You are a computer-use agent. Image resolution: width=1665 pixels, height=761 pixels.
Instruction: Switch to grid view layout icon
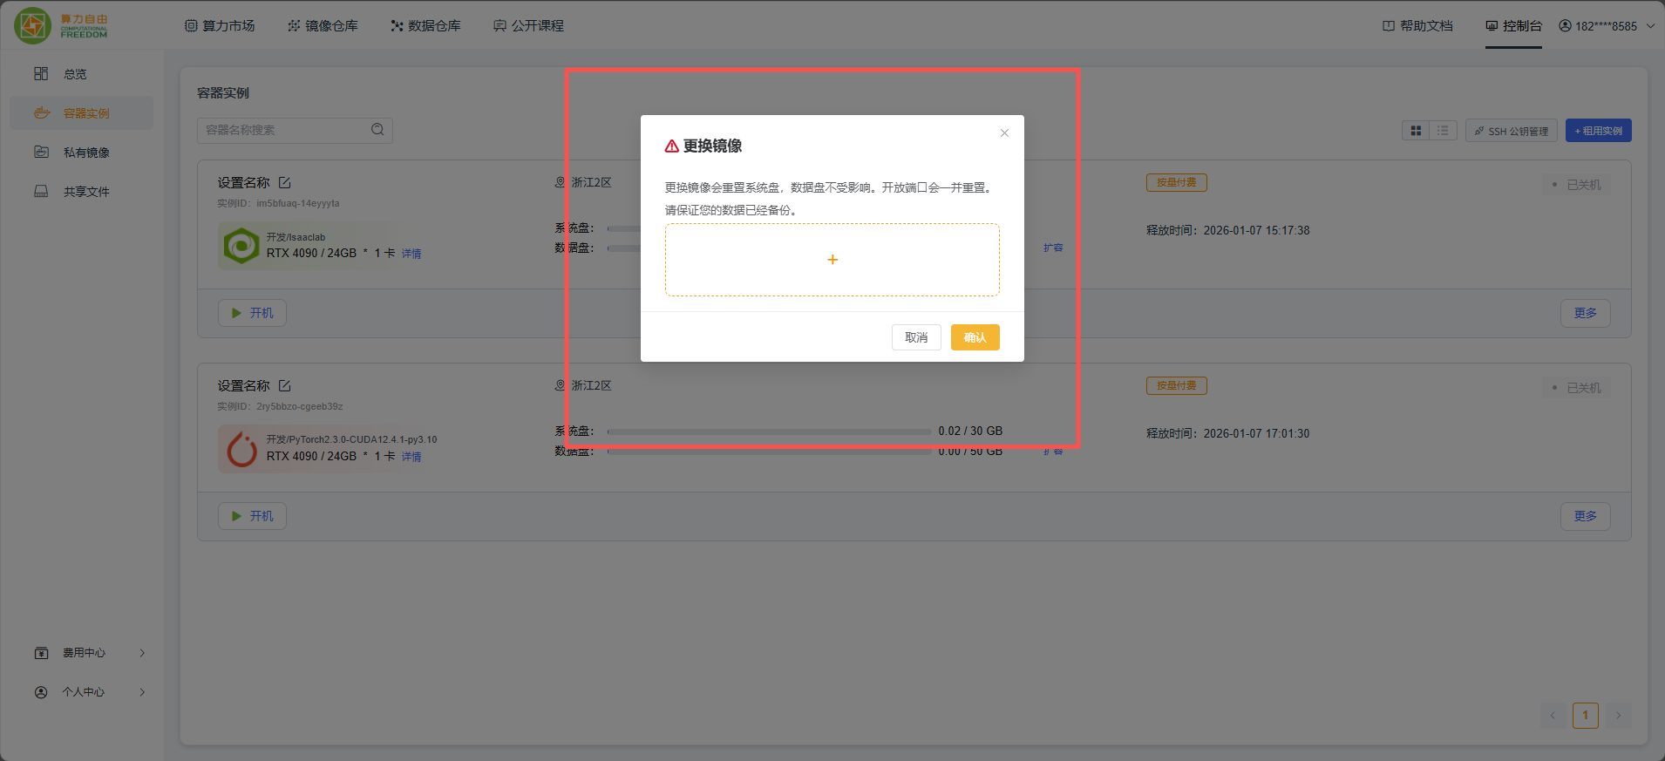pos(1416,131)
